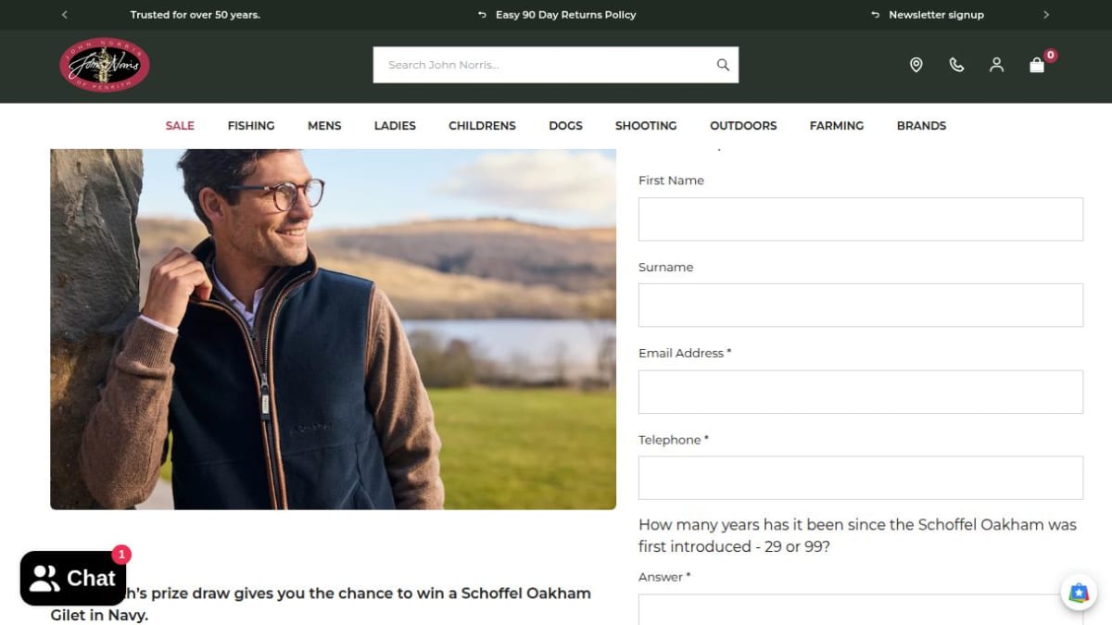Click the Schoffel gilet promo image

click(333, 329)
